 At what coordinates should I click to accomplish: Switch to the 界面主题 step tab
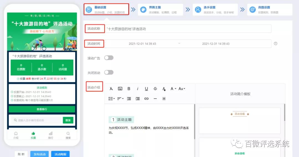click(161, 9)
